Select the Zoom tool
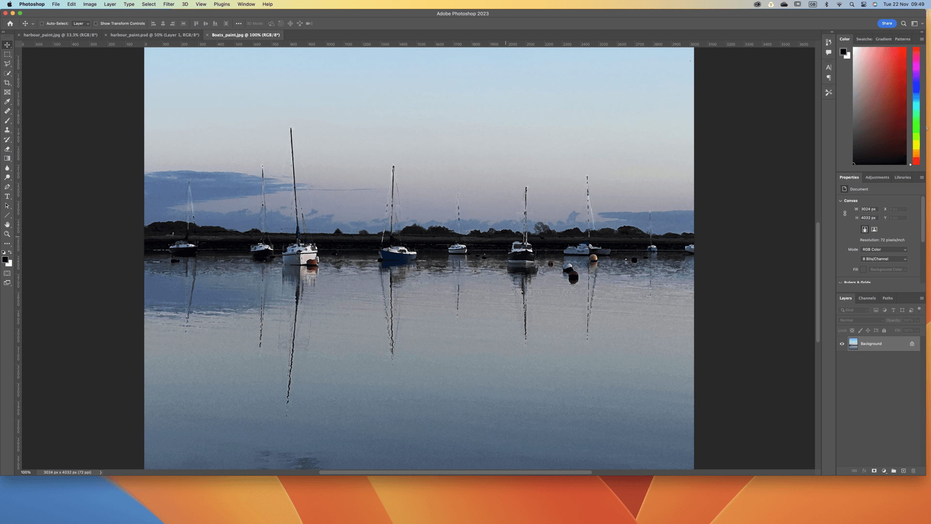 7,234
